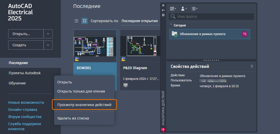Image resolution: width=280 pixels, height=134 pixels.
Task: Switch recent files to grid view
Action: tap(85, 21)
